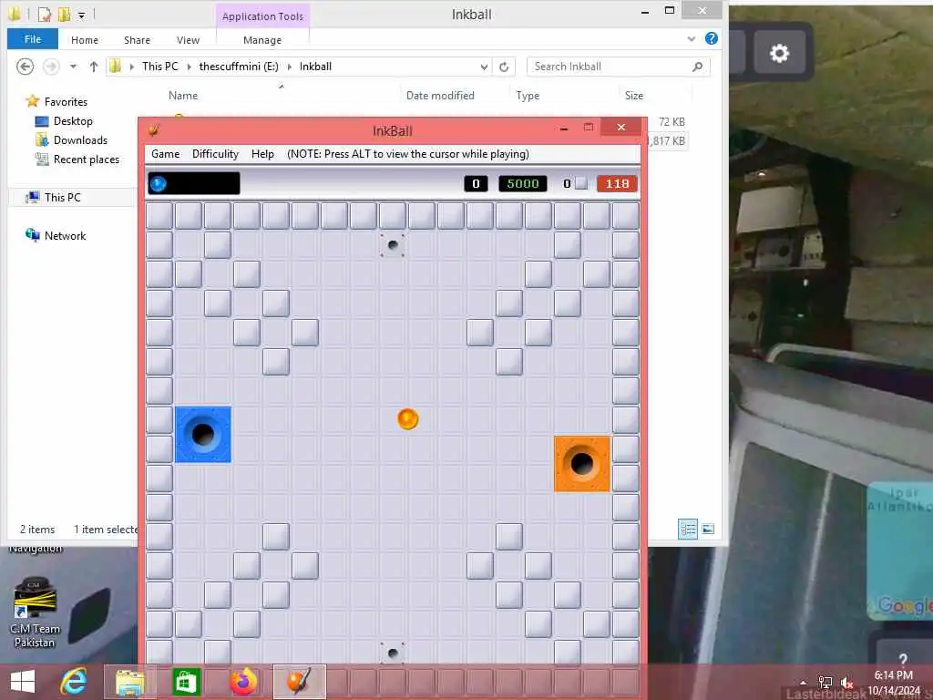Switch to the details view icon
Image resolution: width=933 pixels, height=700 pixels.
(688, 529)
